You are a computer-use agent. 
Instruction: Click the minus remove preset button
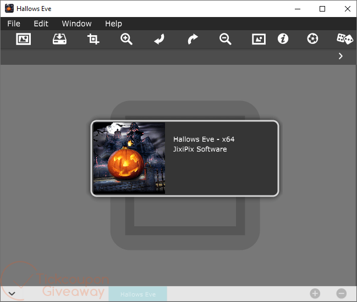pos(341,293)
